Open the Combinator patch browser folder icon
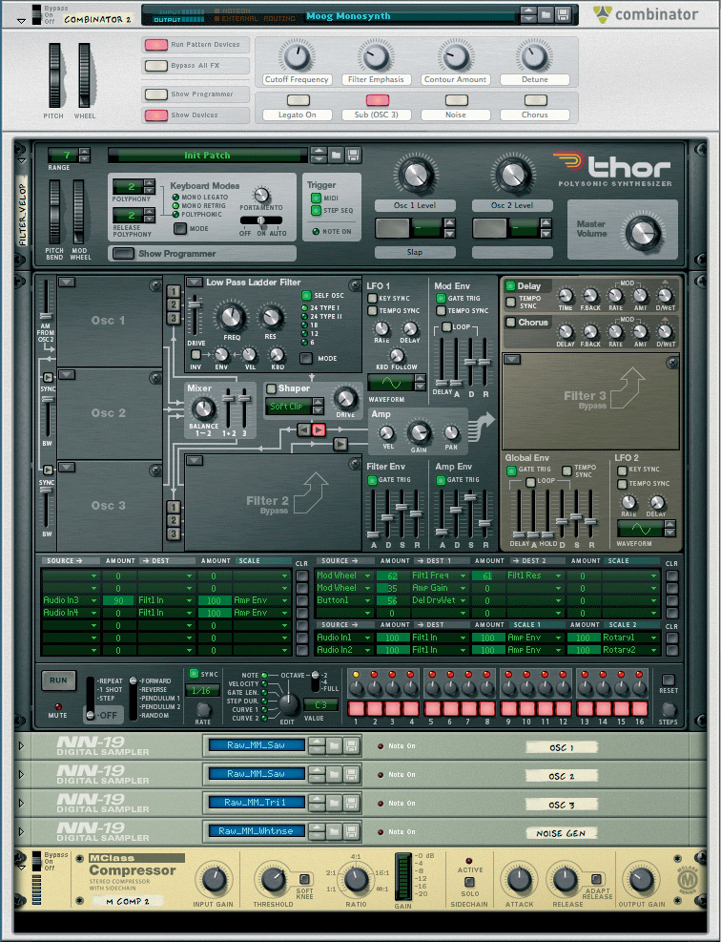Image resolution: width=721 pixels, height=942 pixels. 546,14
